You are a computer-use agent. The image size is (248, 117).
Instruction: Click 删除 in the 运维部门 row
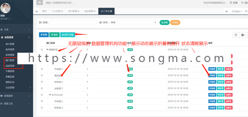(x=229, y=88)
